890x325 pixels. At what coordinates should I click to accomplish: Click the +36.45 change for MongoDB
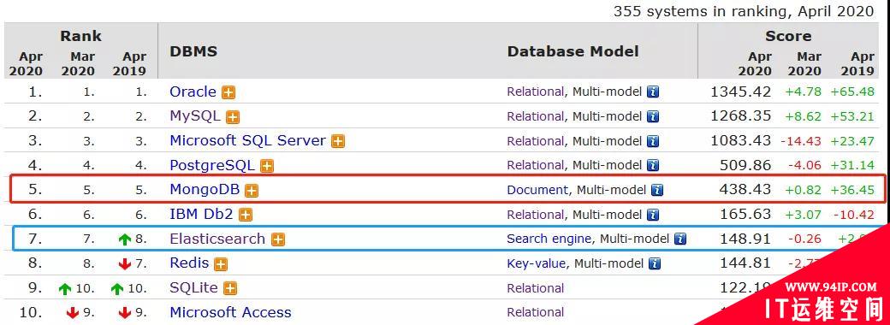coord(852,190)
